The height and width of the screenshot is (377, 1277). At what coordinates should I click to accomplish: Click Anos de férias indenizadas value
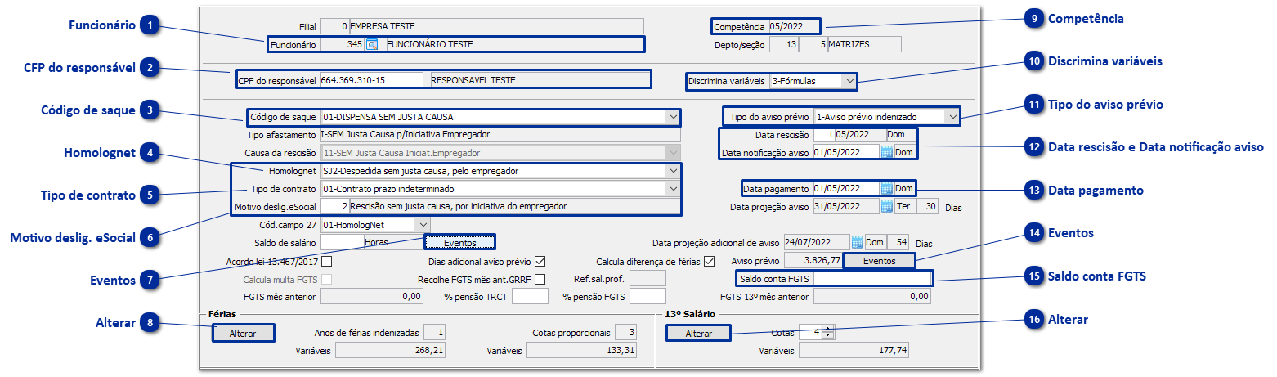[435, 333]
